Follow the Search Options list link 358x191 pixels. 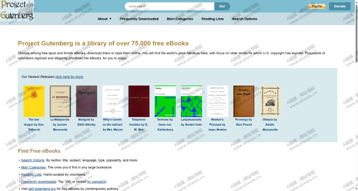coord(33,160)
